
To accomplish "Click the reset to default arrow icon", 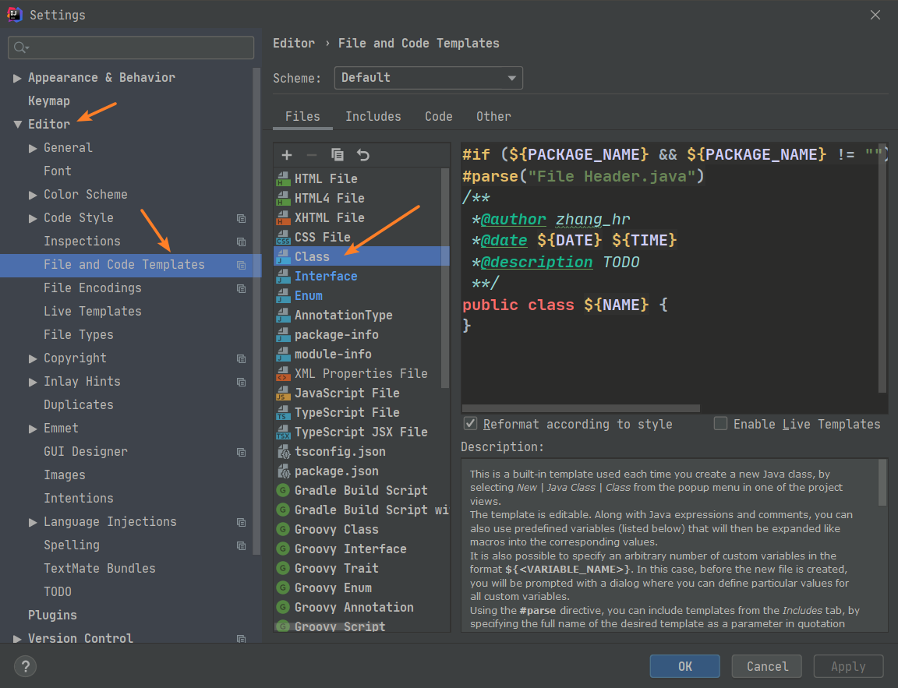I will (363, 155).
